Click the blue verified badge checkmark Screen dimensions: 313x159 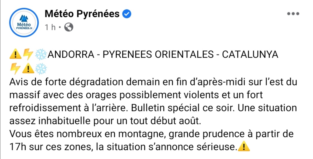[x=127, y=14]
